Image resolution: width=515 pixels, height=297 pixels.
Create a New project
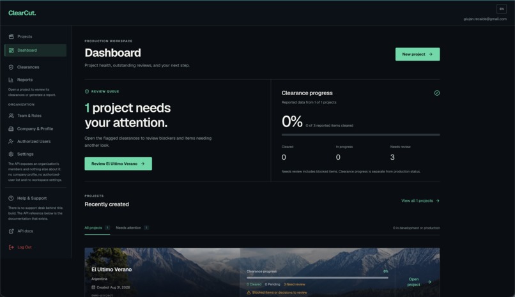(417, 54)
